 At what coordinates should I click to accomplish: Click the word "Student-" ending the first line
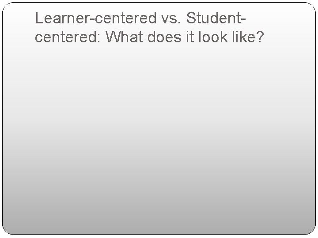click(216, 19)
